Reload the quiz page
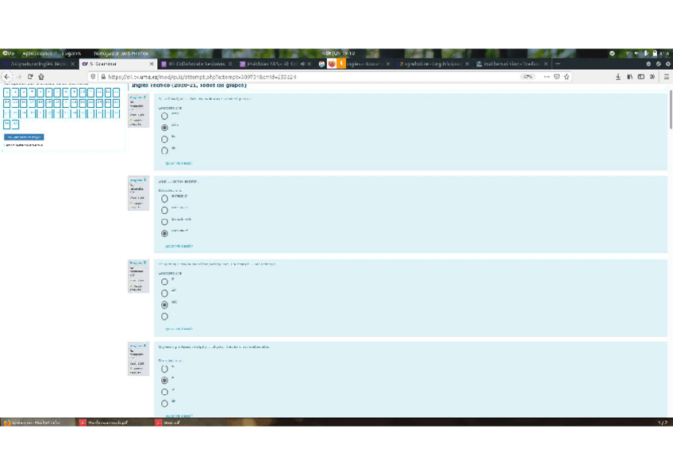 point(30,77)
